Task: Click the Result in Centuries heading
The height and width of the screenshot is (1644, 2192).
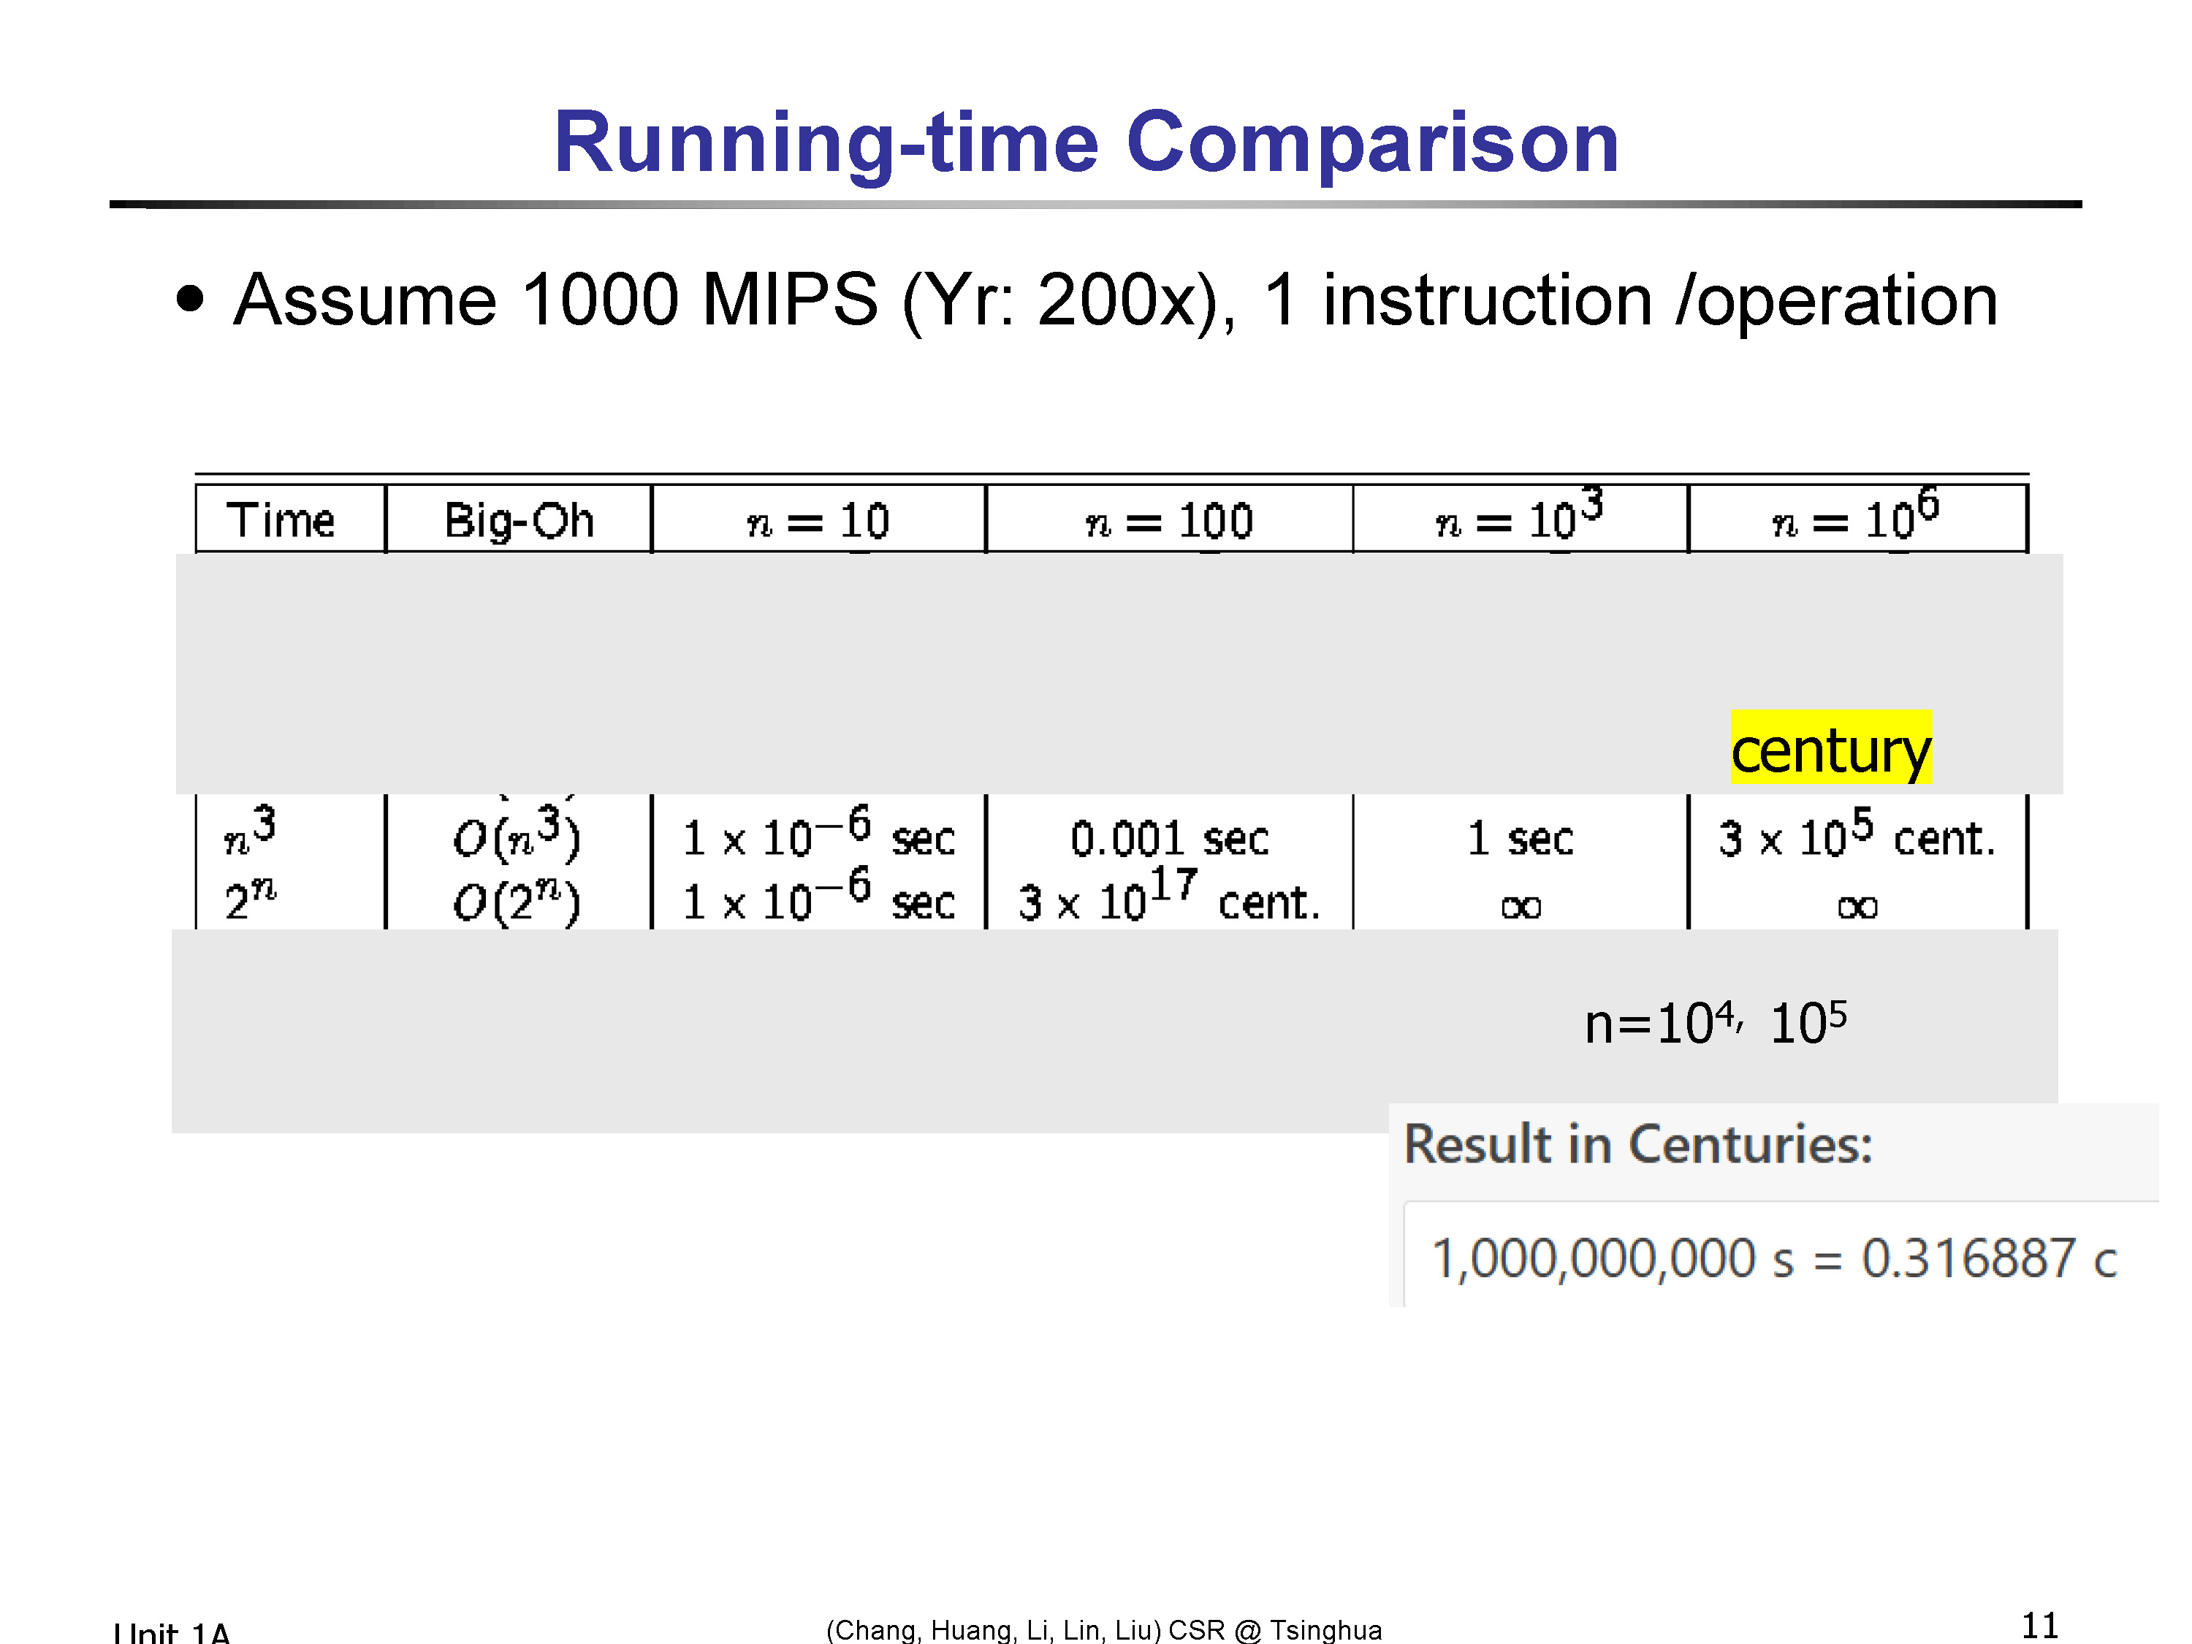Action: pyautogui.click(x=1638, y=1144)
